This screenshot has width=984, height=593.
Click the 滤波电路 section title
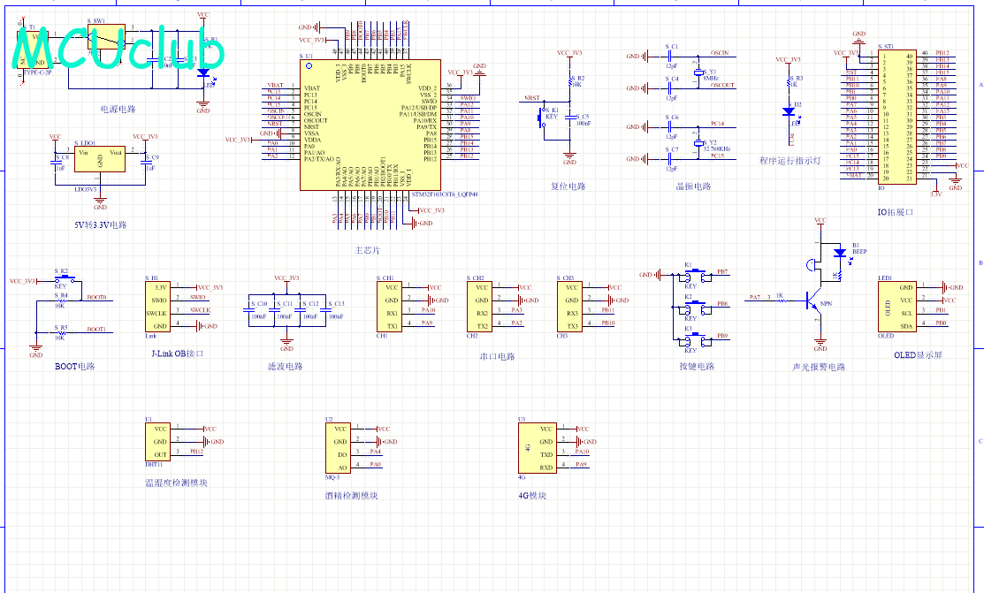(286, 367)
